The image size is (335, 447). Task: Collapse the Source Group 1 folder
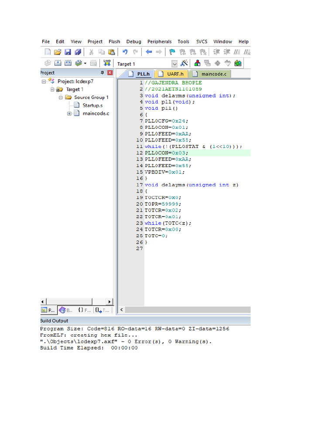(x=61, y=97)
